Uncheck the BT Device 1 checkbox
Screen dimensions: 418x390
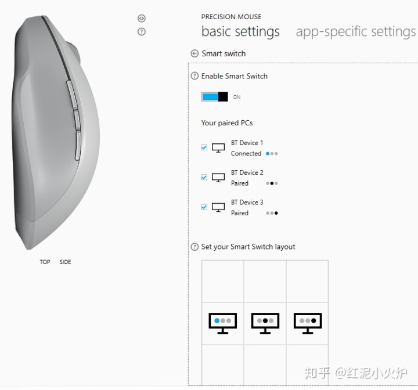click(204, 147)
